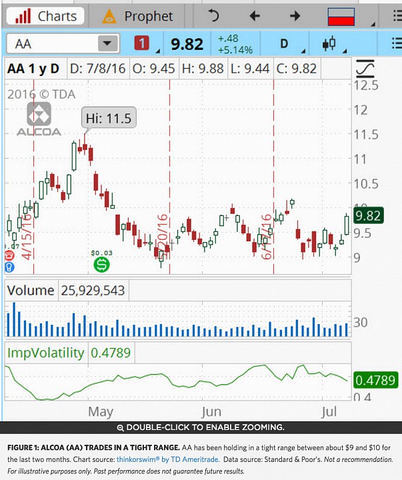The image size is (402, 480).
Task: Click the green 9.82 price axis tag
Action: click(x=368, y=215)
